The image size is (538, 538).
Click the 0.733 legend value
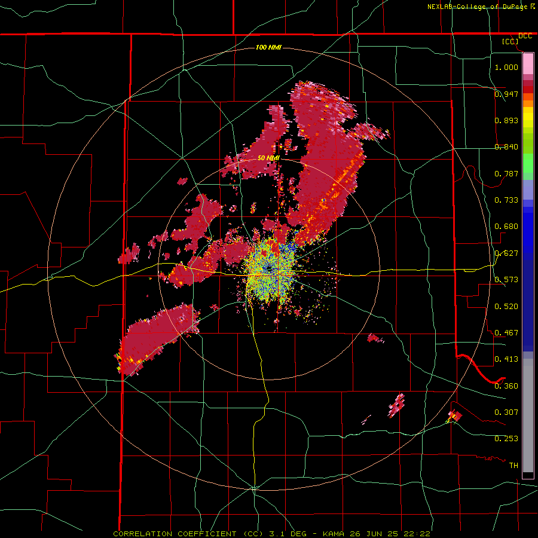pyautogui.click(x=506, y=200)
